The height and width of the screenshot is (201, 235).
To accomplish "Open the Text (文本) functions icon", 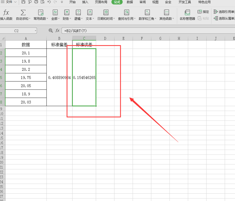I will pos(90,12).
